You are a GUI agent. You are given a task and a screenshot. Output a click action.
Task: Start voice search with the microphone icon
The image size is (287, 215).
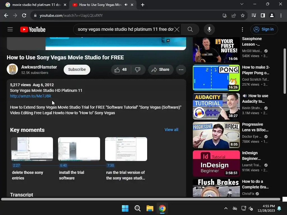point(209,29)
